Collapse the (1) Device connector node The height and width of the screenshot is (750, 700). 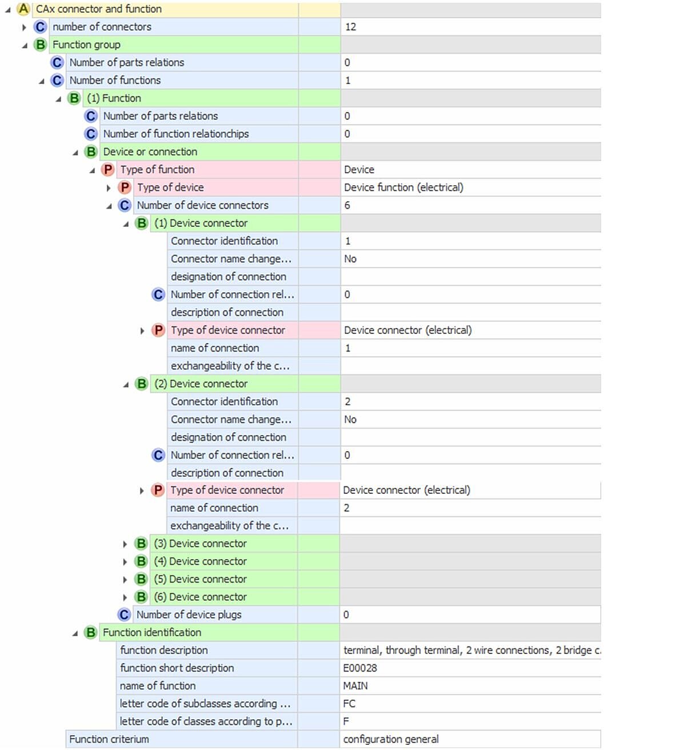pyautogui.click(x=126, y=224)
